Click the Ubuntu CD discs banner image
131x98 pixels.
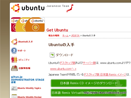28,24
